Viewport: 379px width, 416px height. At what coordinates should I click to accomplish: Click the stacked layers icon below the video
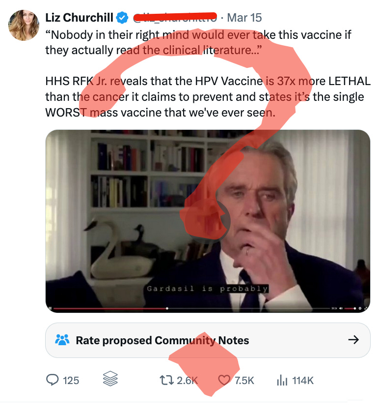coord(110,379)
